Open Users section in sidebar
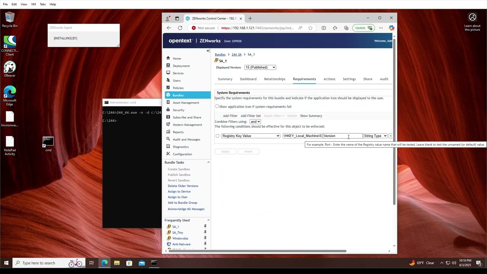 click(x=177, y=81)
